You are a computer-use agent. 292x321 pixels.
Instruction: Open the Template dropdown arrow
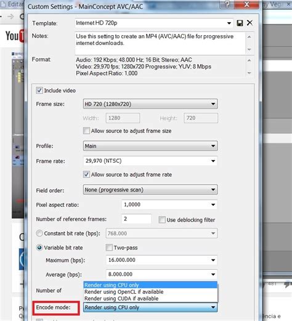229,23
